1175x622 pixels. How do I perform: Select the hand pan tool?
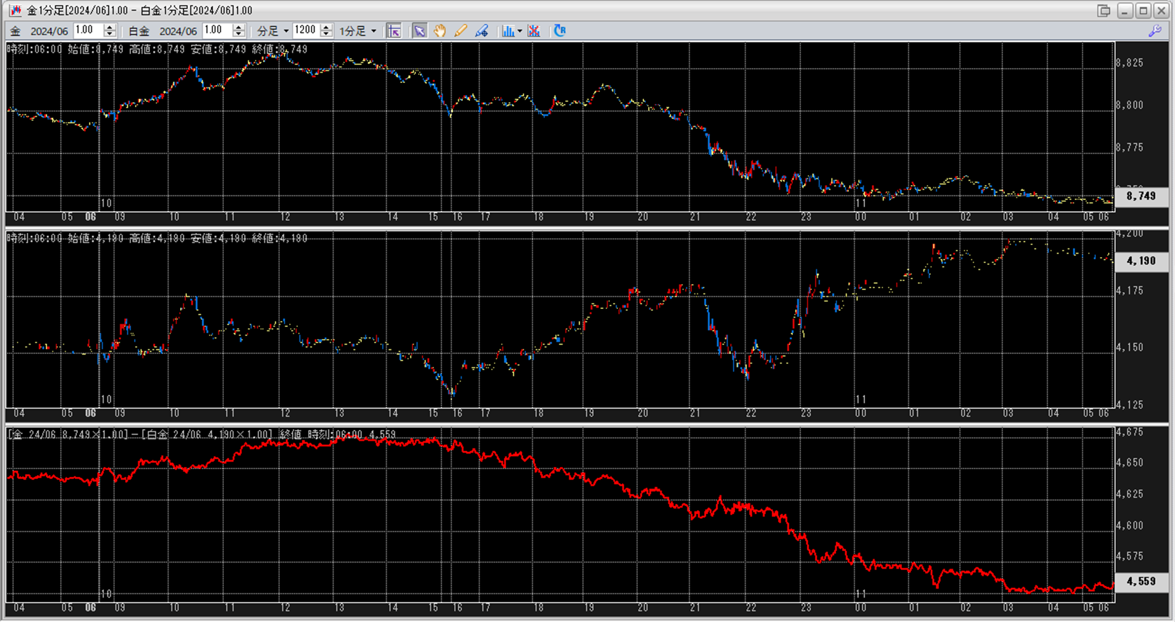click(440, 31)
